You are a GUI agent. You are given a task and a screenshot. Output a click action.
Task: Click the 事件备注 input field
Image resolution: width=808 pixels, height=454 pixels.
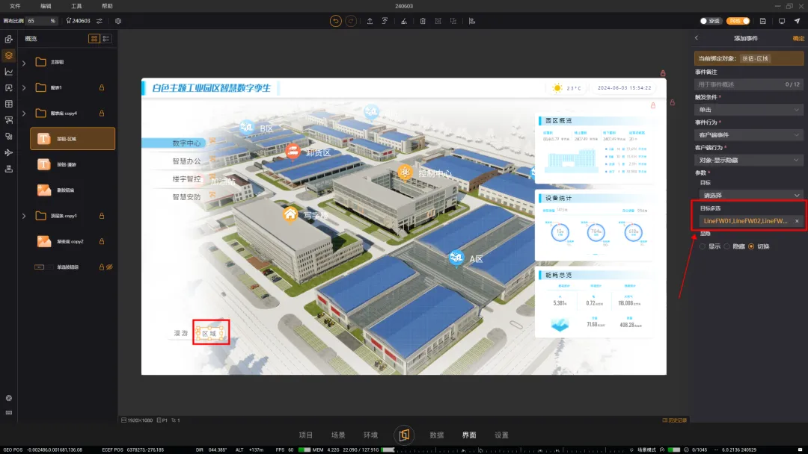[x=749, y=84]
